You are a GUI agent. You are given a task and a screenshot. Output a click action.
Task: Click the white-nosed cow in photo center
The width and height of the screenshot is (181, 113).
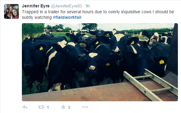point(92,68)
